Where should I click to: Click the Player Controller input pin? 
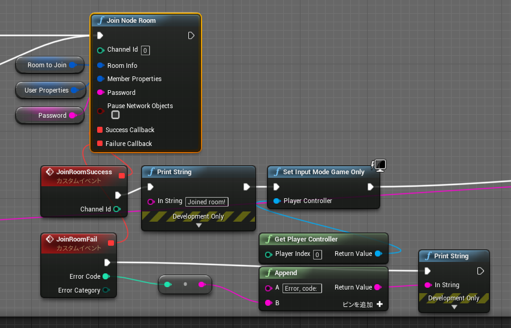(x=276, y=201)
